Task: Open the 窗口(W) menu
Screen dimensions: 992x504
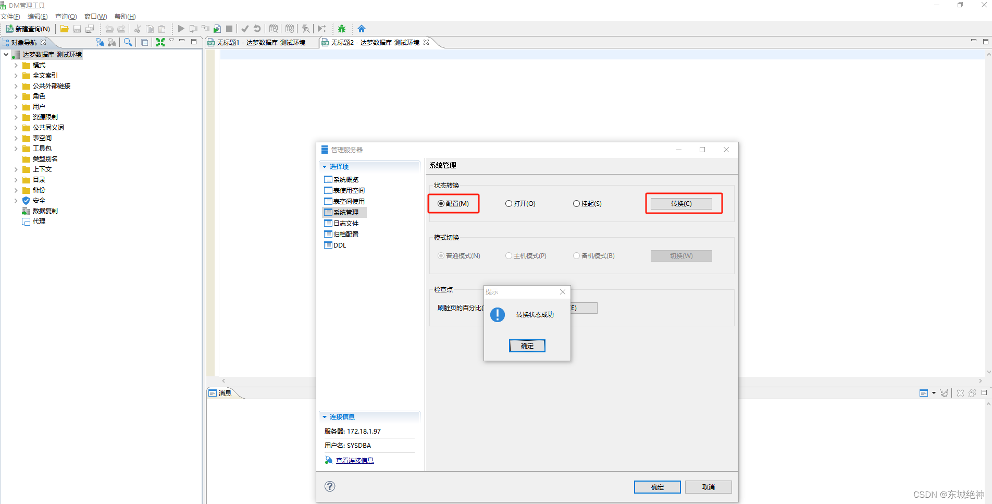Action: [96, 17]
